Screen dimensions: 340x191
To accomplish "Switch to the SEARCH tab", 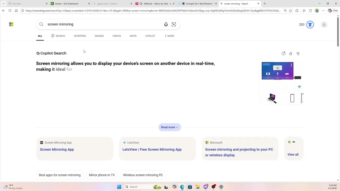I will [58, 36].
